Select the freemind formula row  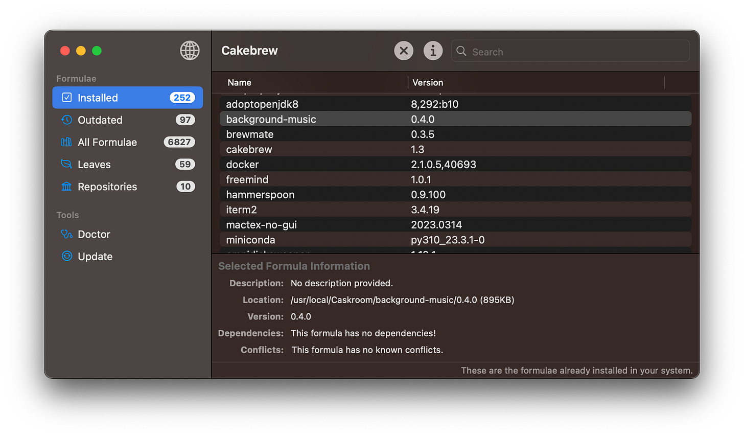(x=456, y=179)
